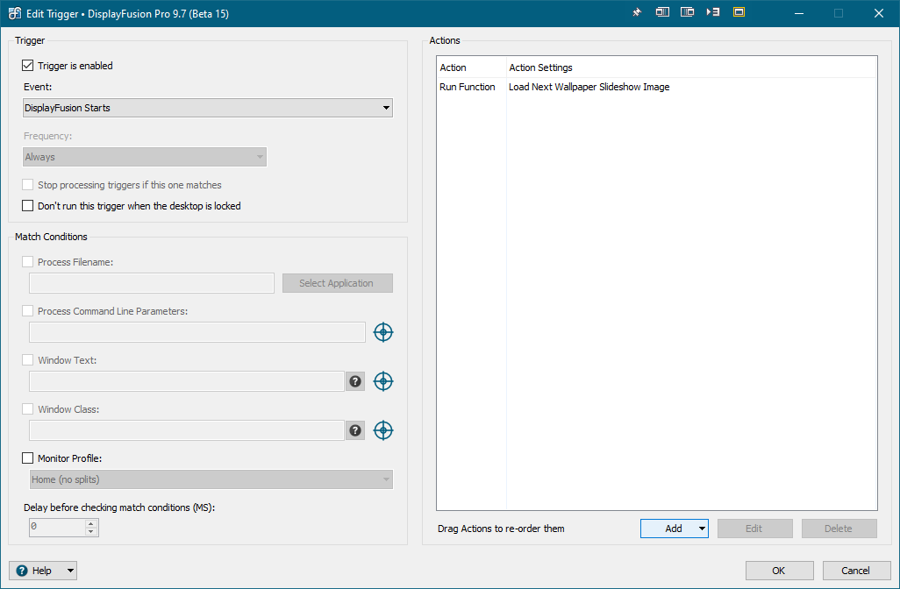Uncheck the 'Trigger is enabled' checkbox
900x589 pixels.
point(28,66)
